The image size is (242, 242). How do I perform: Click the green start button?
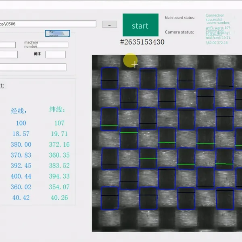click(x=140, y=25)
